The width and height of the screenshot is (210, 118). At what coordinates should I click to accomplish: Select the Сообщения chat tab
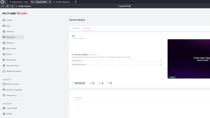[x=78, y=98]
